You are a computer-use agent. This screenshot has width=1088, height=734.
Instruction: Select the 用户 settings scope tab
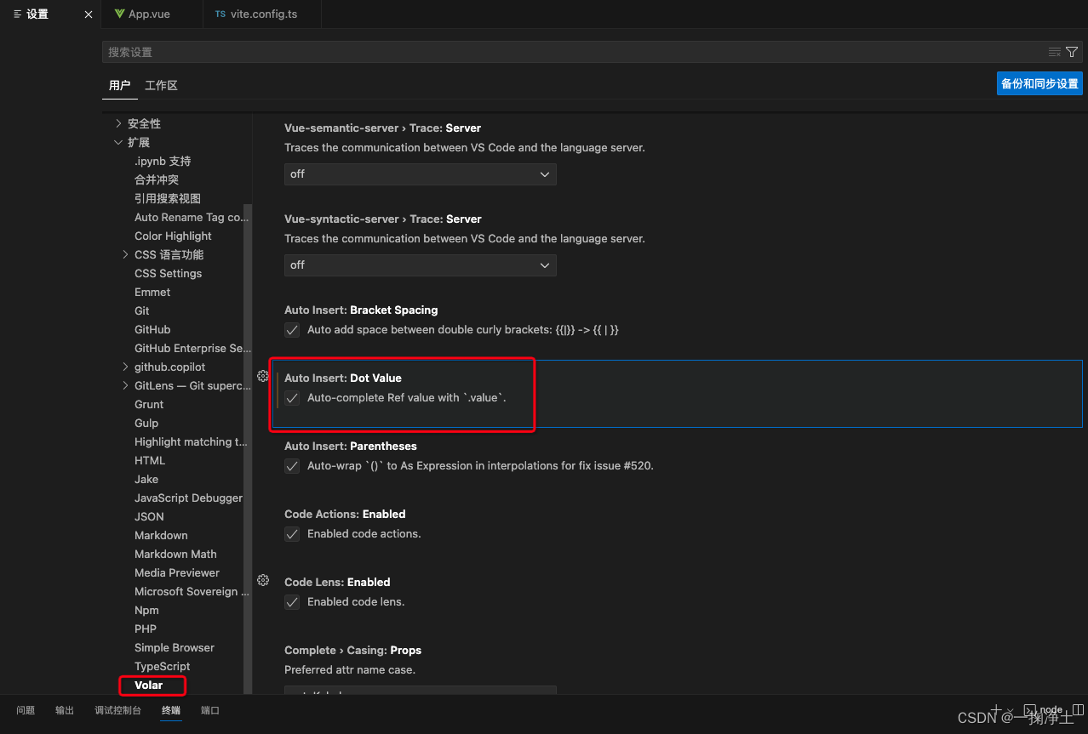pos(120,85)
